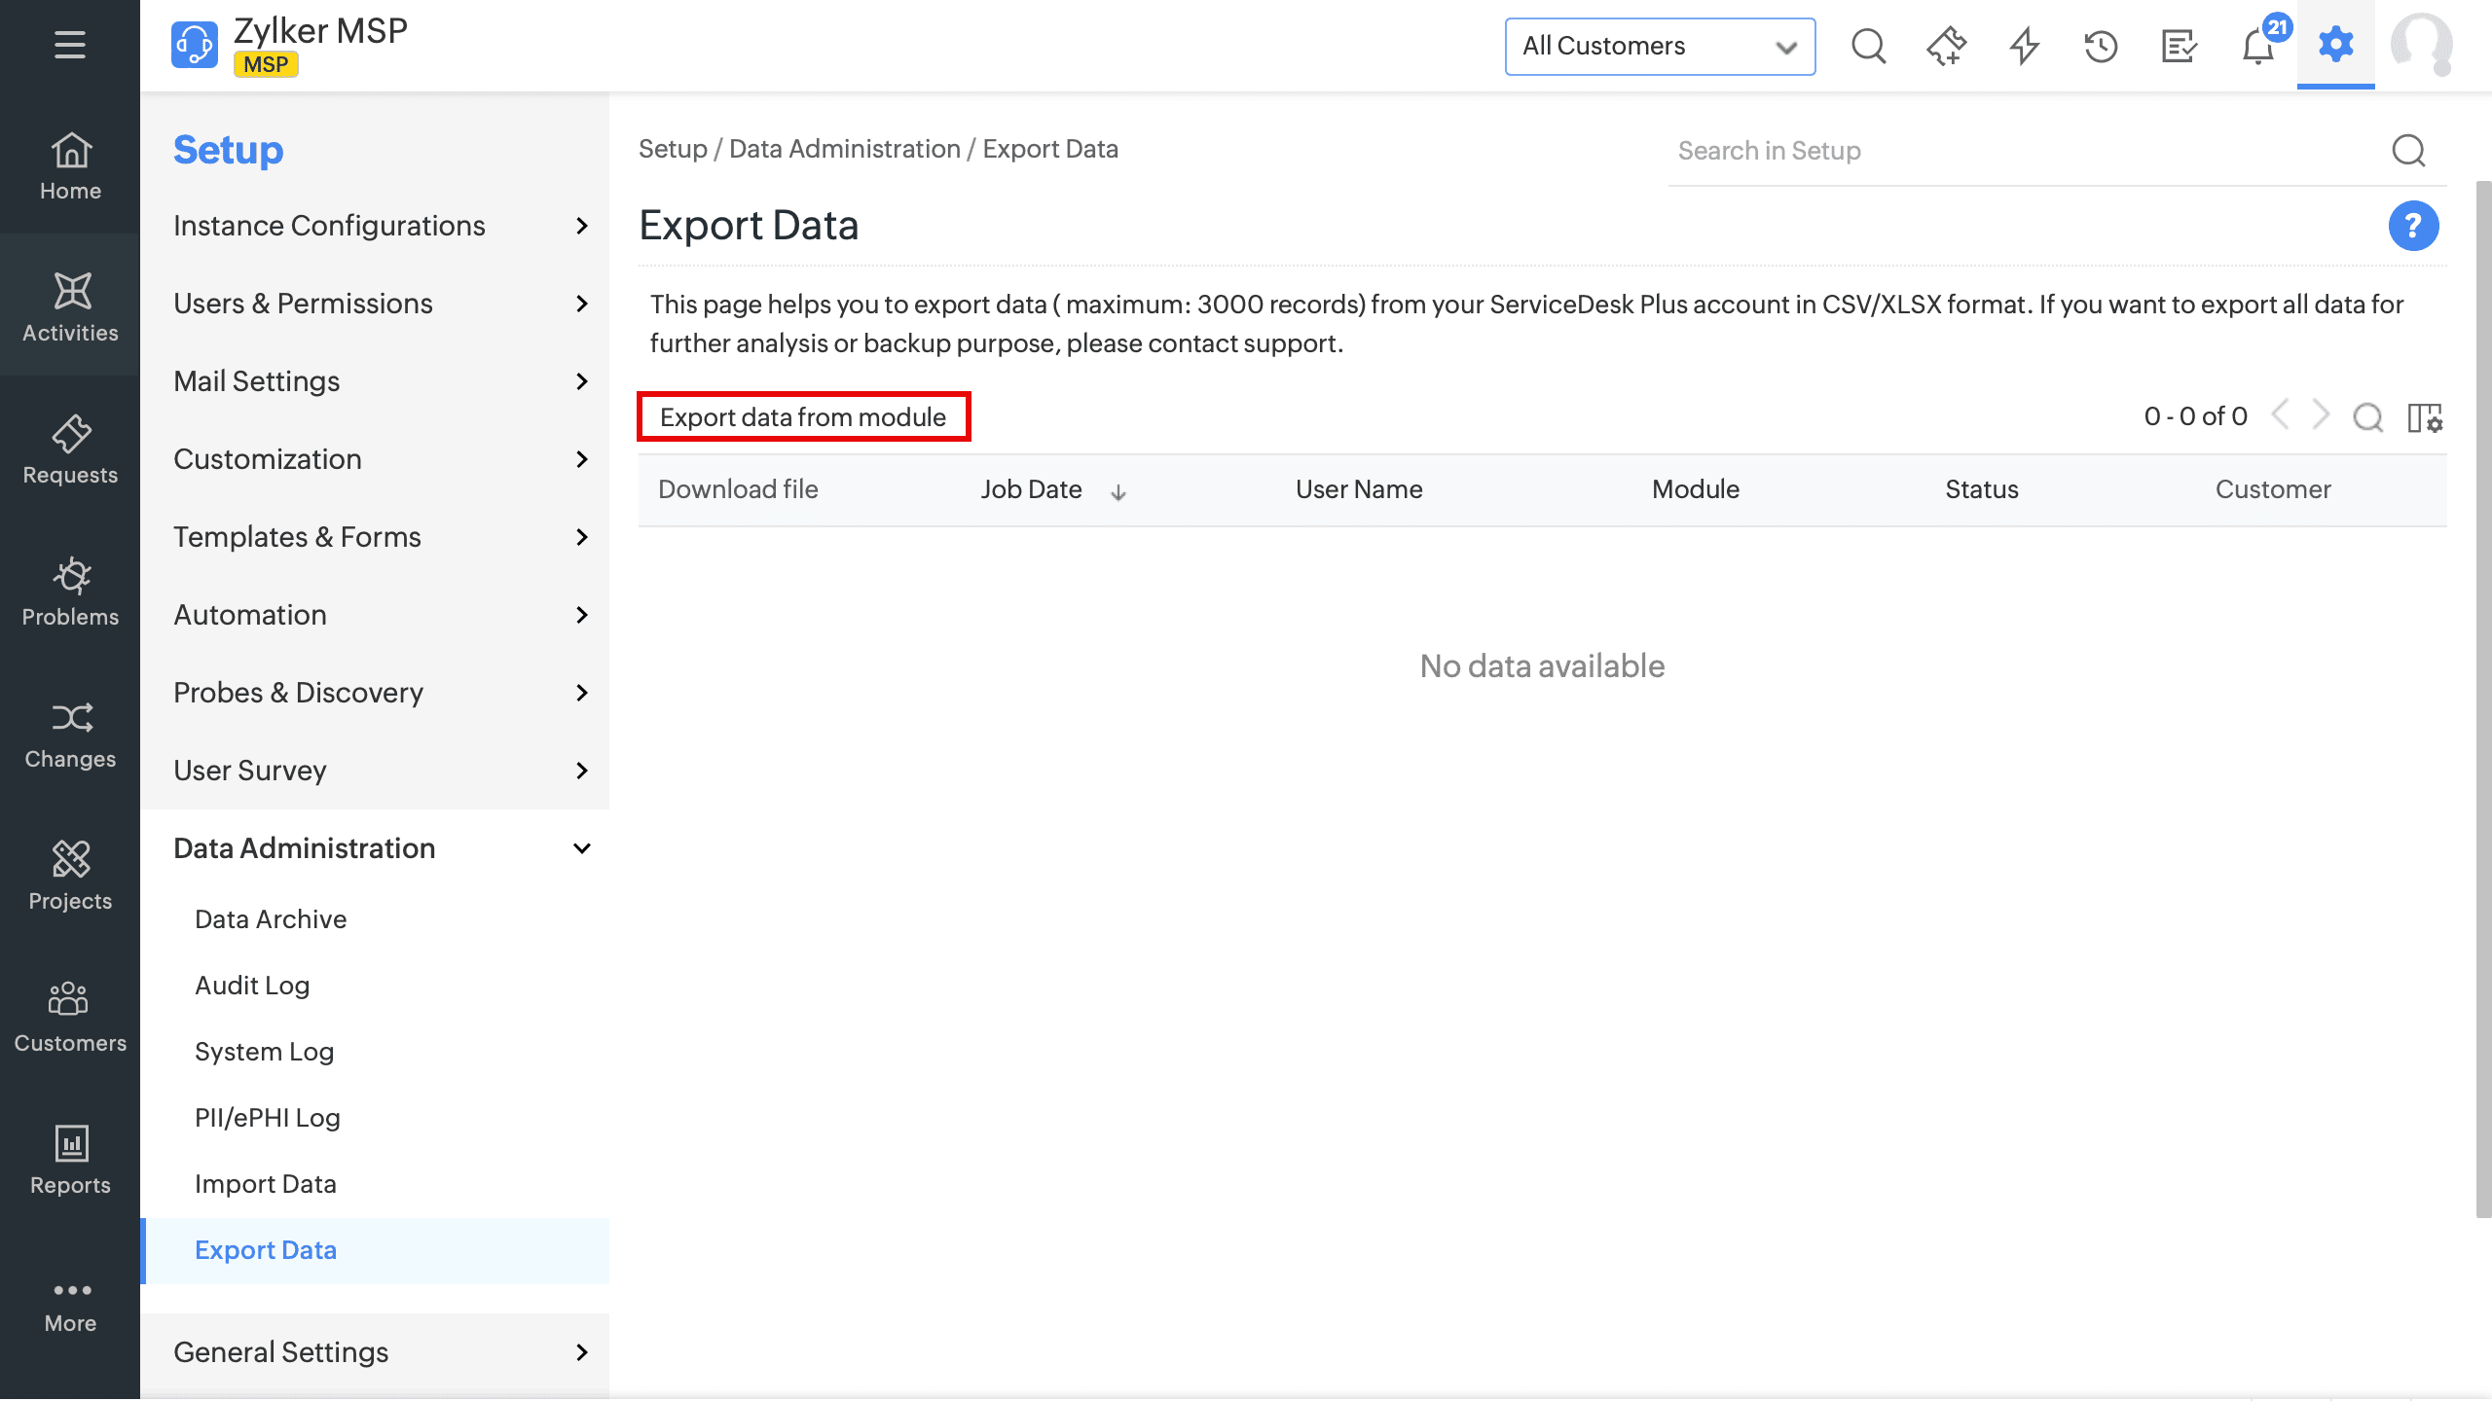Open column chooser table settings icon

click(x=2424, y=417)
